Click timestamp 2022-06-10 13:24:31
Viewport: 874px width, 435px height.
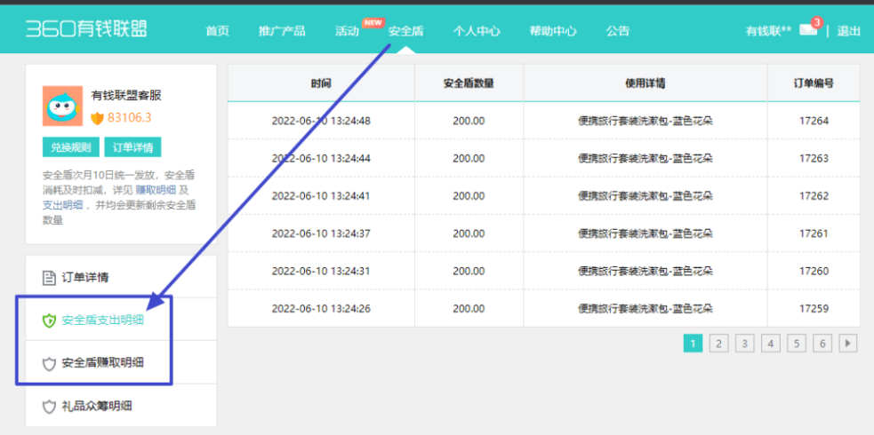point(321,271)
